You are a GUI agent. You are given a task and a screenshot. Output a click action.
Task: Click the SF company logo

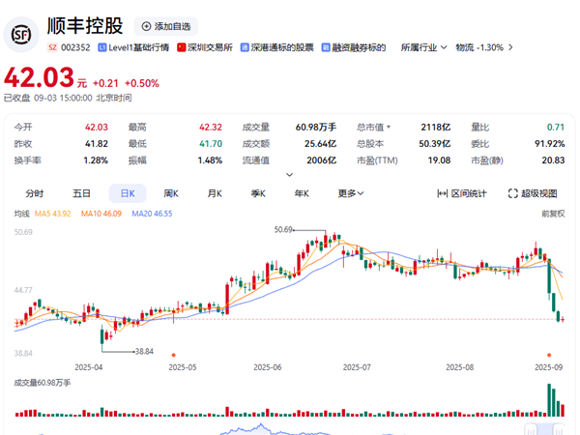click(x=21, y=35)
